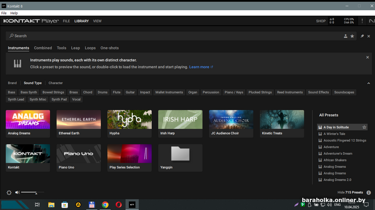
Task: Mute preview with speaker icon
Action: [17, 192]
